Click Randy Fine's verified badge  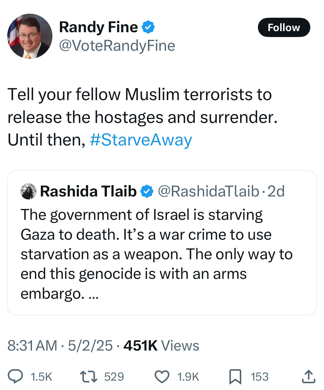[x=148, y=27]
